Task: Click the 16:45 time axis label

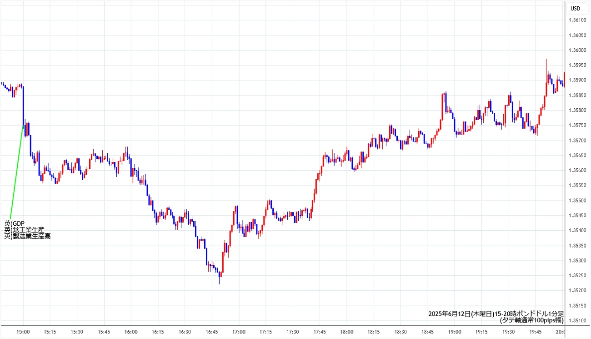Action: tap(212, 332)
